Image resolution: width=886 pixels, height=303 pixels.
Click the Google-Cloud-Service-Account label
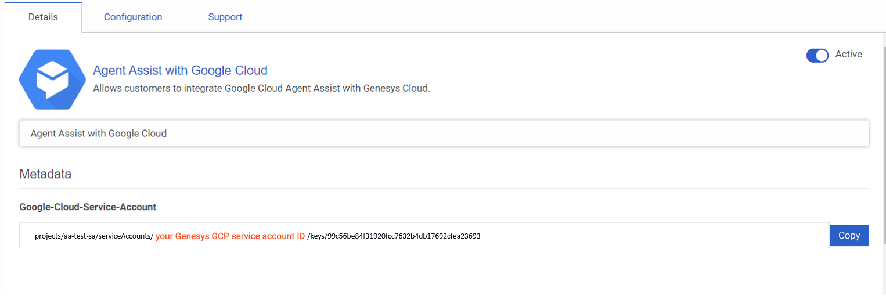pyautogui.click(x=88, y=207)
